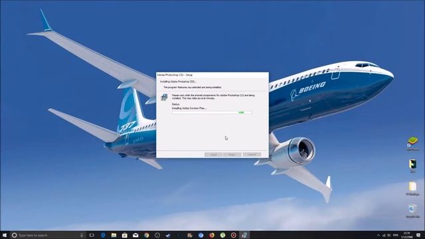Image resolution: width=425 pixels, height=239 pixels.
Task: Open the Recycle Bin desktop icon
Action: 412,211
